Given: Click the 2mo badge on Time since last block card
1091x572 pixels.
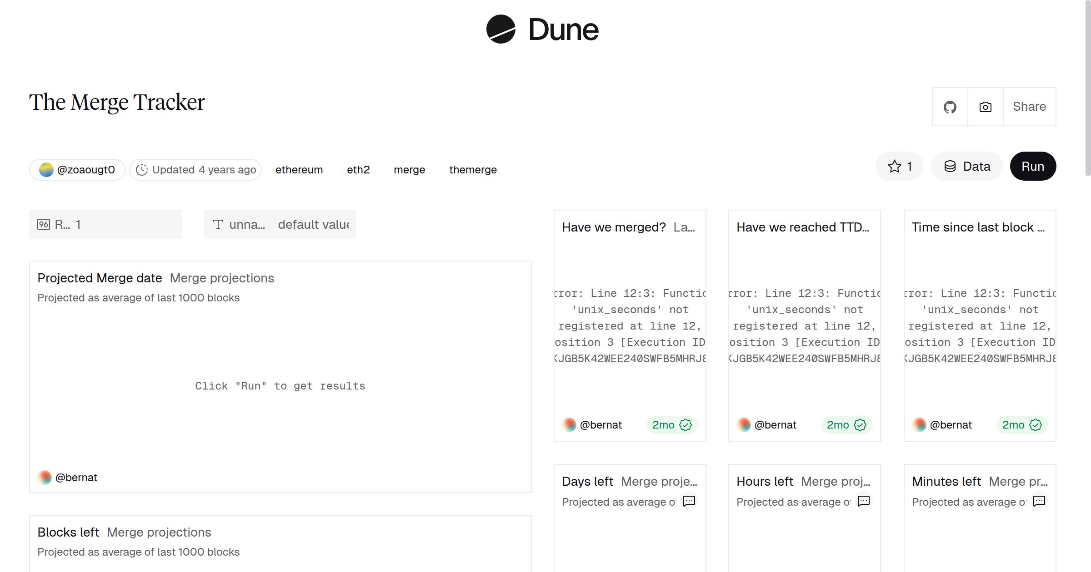Looking at the screenshot, I should [1013, 425].
